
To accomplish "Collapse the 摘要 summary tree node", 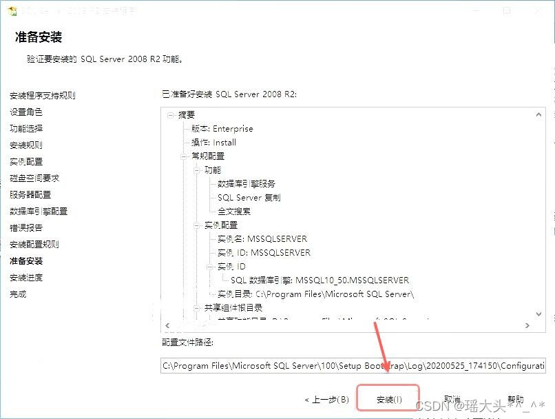I will [171, 115].
